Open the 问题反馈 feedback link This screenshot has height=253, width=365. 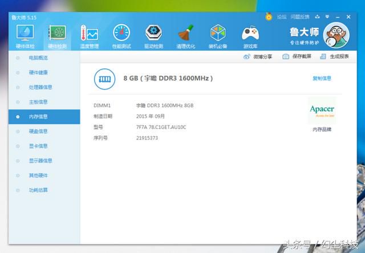click(x=300, y=17)
